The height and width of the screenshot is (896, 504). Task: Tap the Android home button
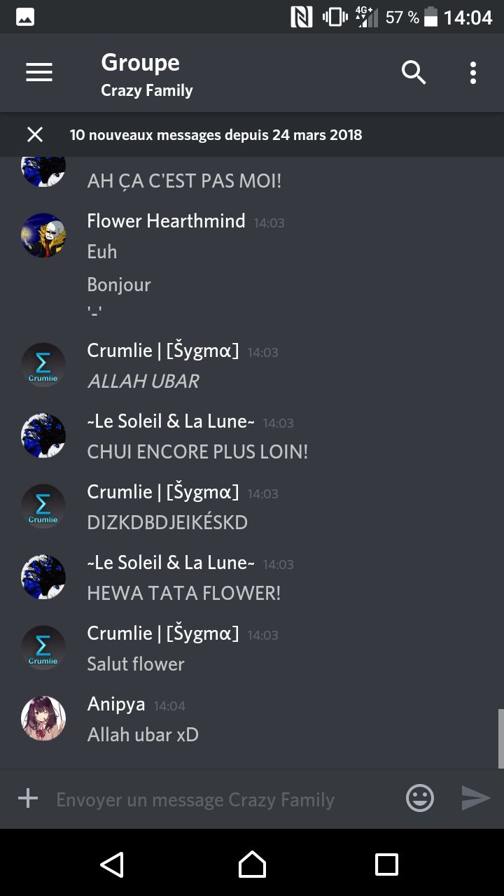(252, 864)
